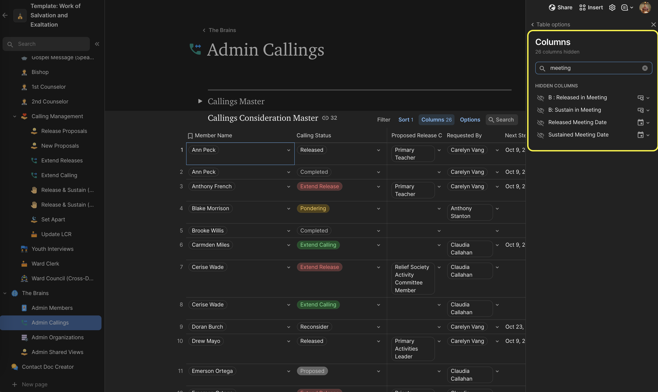Expand the Callings Master section triangle

[x=200, y=101]
